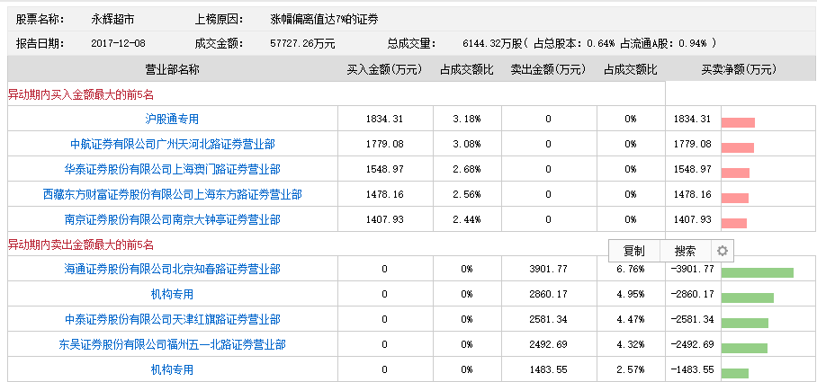Click the green net-sell bar for 东吴证券

click(744, 348)
